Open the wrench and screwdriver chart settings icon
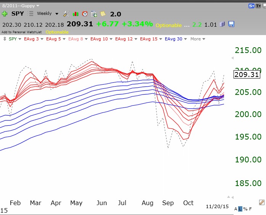Image resolution: width=266 pixels, height=215 pixels. coord(66,14)
